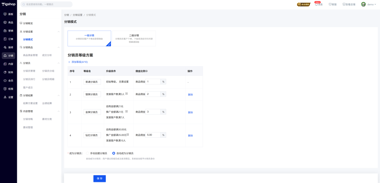Open the 权限 permissions section
Viewport: 380px width, 183px height.
coord(8,89)
